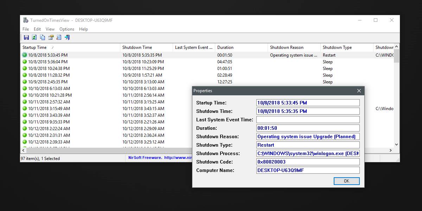The image size is (422, 211).
Task: Sort by the Shutdown Type column header
Action: coord(347,47)
